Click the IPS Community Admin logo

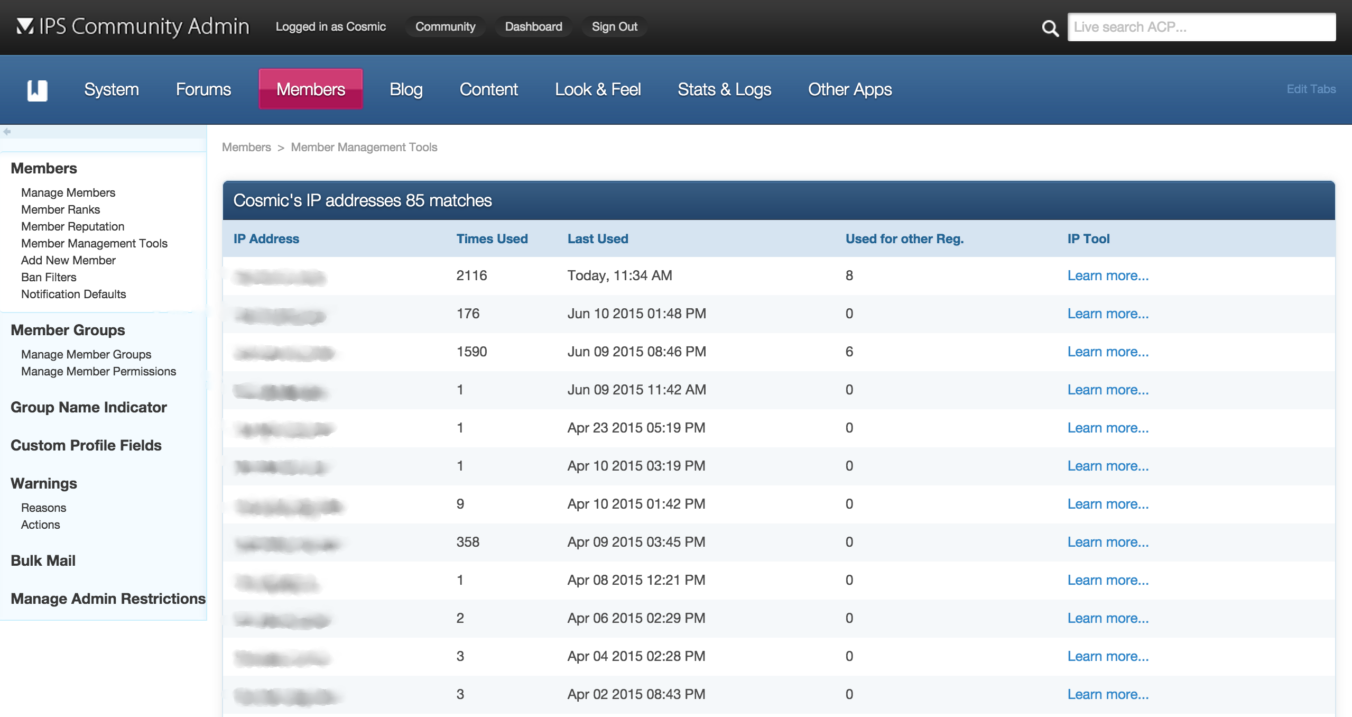[x=133, y=26]
